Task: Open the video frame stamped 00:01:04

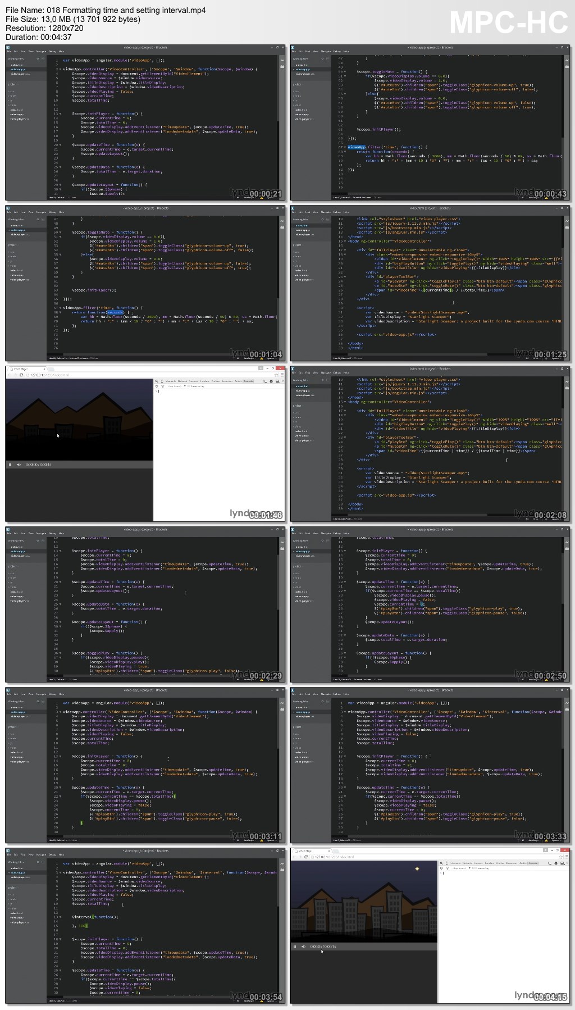Action: tap(146, 283)
